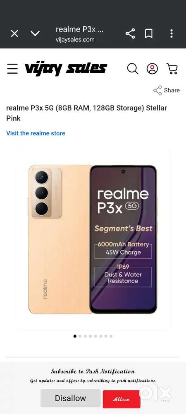Screen dimensions: 186x414
Task: Close the in-app browser tab
Action: [x=14, y=34]
